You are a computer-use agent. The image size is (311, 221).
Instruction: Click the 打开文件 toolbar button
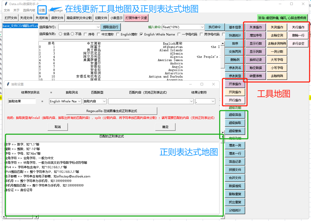[x=11, y=18]
